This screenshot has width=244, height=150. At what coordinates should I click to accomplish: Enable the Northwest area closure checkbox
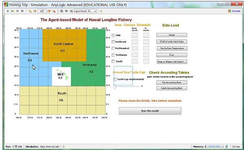pos(113,55)
